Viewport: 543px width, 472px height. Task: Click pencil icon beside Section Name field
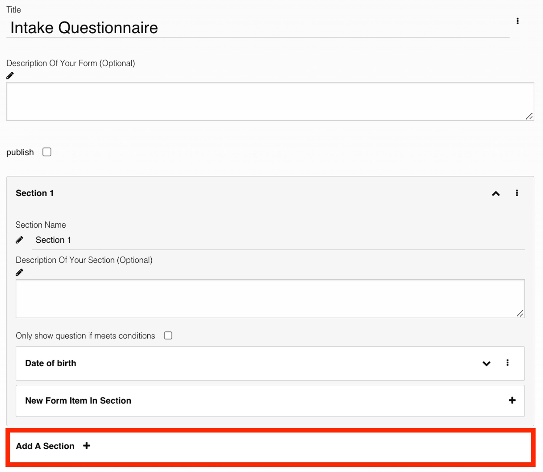click(19, 240)
